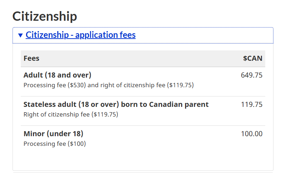Screen dimensions: 291x173
Task: Click the 649.75 fee amount
Action: pos(252,75)
